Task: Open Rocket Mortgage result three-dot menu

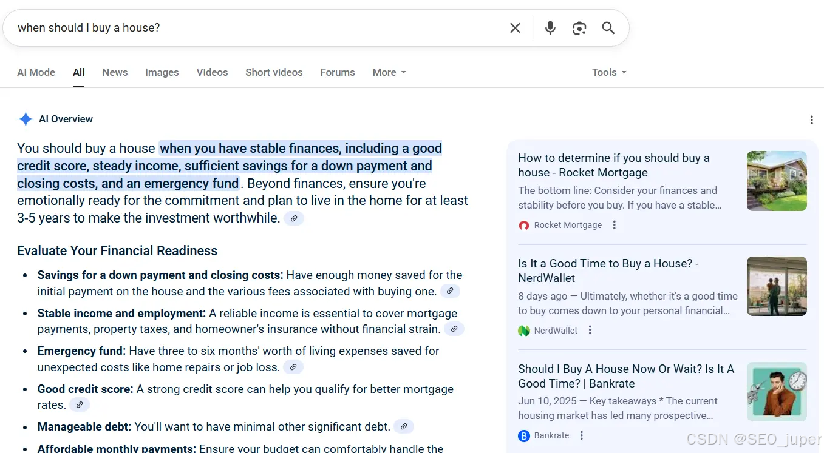Action: (614, 225)
